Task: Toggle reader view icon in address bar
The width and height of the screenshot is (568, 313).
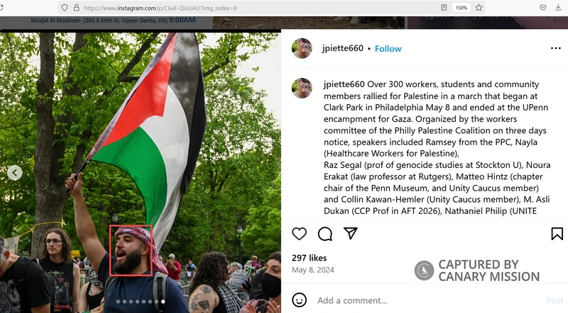Action: coord(444,8)
